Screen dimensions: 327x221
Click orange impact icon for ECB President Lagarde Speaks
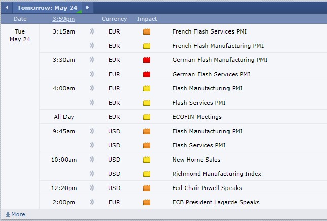tap(147, 202)
